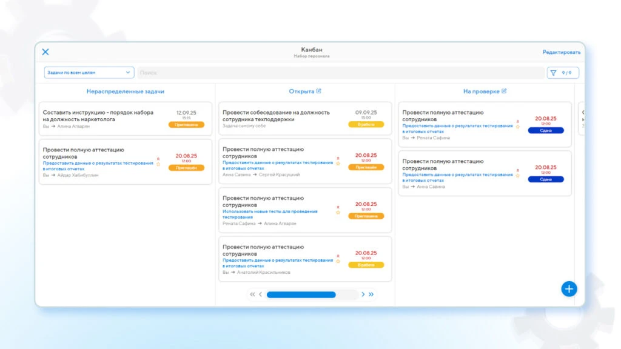621x349 pixels.
Task: Toggle star on Сергей Красуцкий task
Action: coord(338,164)
